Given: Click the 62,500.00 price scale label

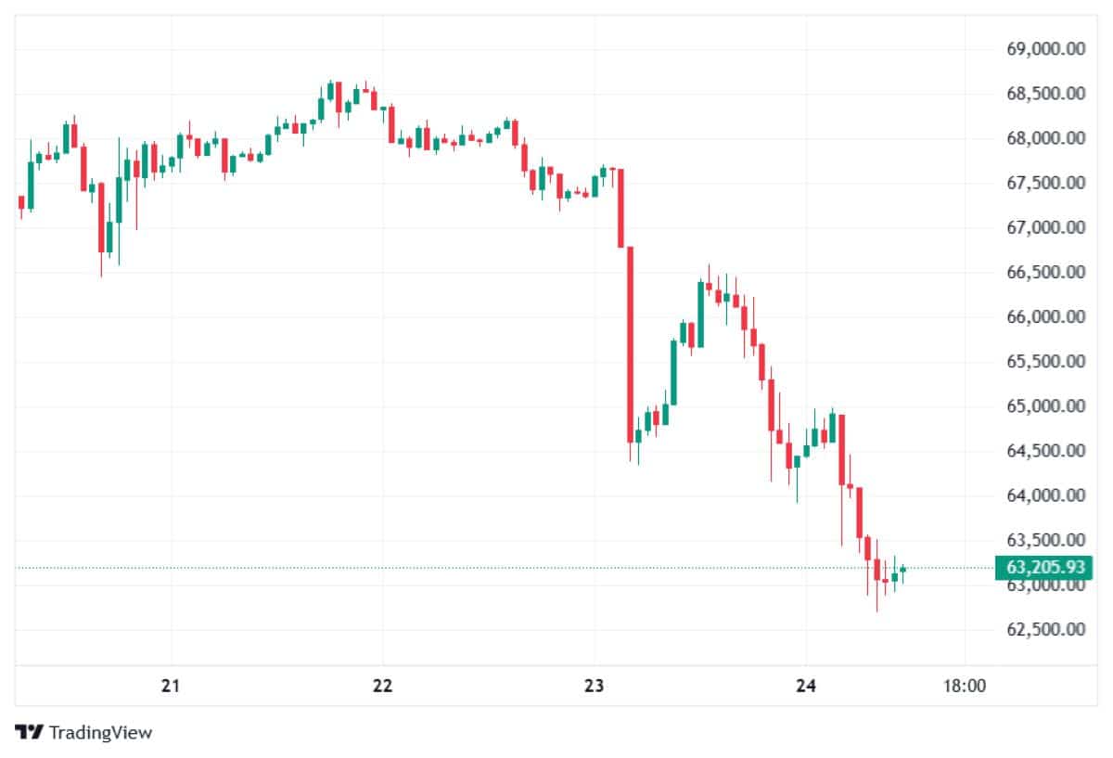Looking at the screenshot, I should pos(1045,629).
